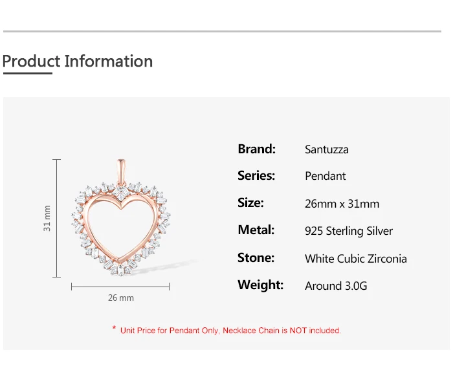The image size is (453, 381).
Task: Click the Around 3.0G weight value
Action: coord(336,286)
